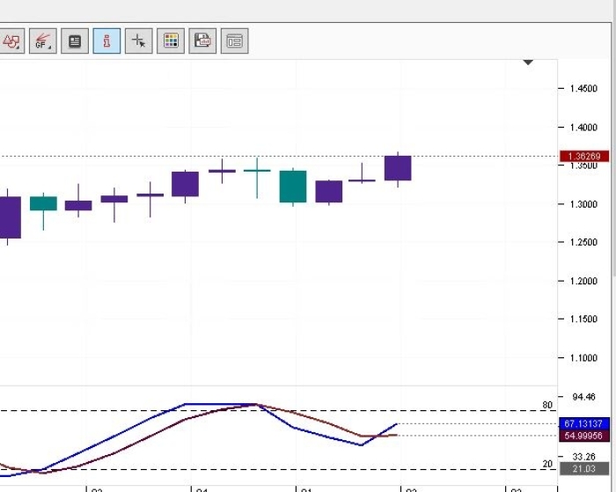Screen dimensions: 616x492
Task: Open the shapes drawing tool
Action: [x=11, y=40]
